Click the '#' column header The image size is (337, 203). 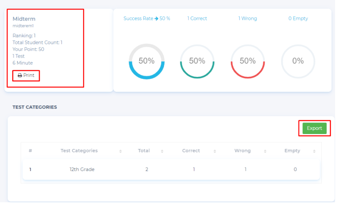(30, 151)
